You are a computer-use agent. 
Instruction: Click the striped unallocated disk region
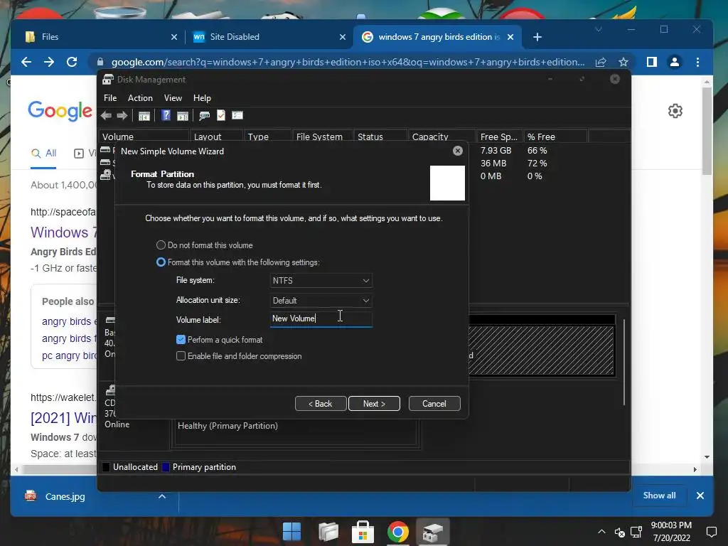tap(541, 350)
